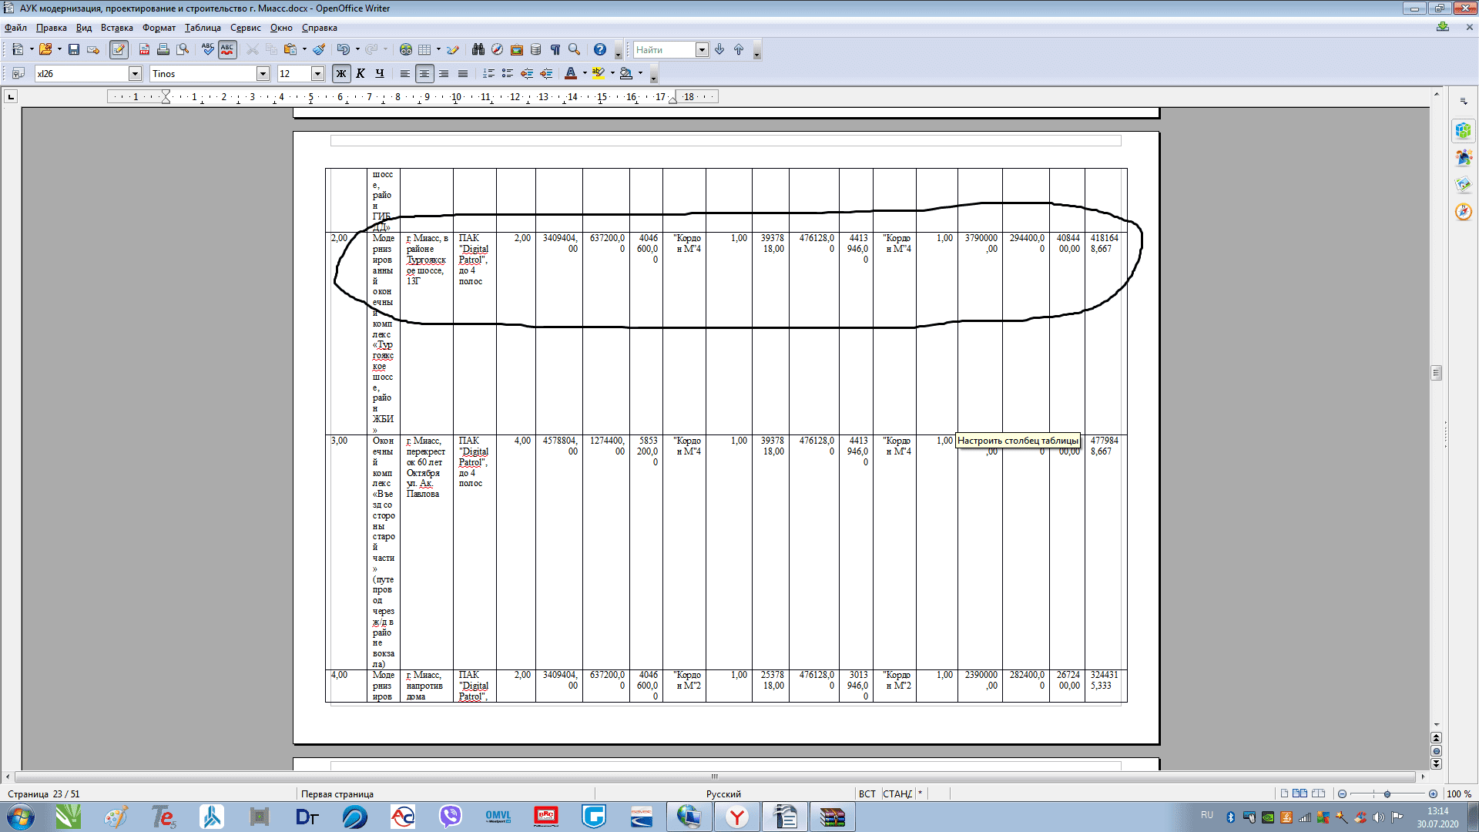Undo the last action
The height and width of the screenshot is (832, 1479).
click(344, 49)
